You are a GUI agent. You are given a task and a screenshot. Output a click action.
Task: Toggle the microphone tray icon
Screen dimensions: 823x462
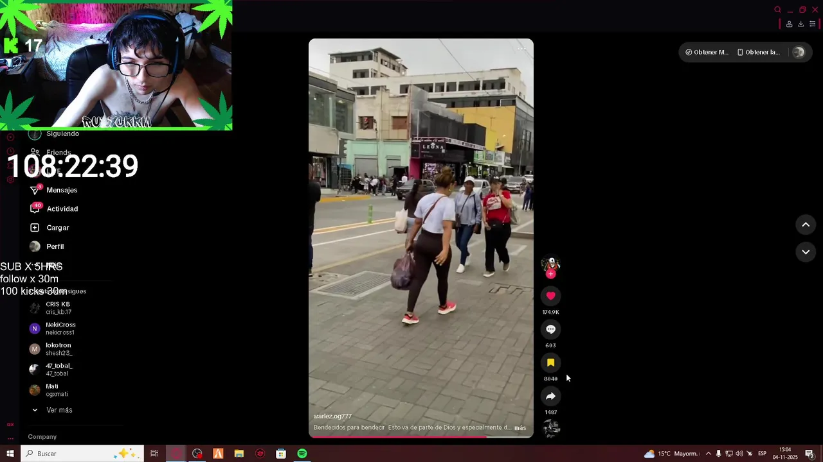point(718,454)
